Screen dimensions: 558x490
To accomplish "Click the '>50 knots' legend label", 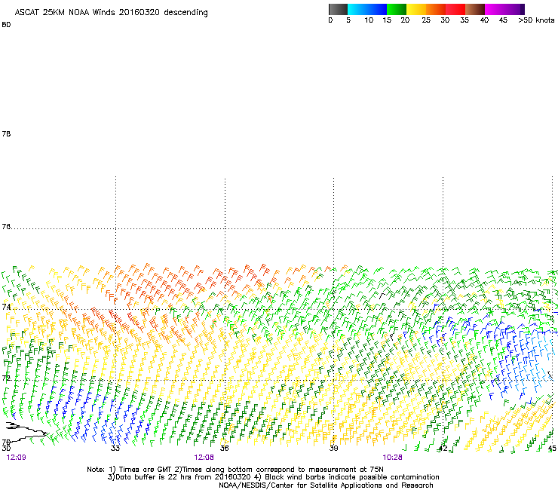I will [536, 20].
